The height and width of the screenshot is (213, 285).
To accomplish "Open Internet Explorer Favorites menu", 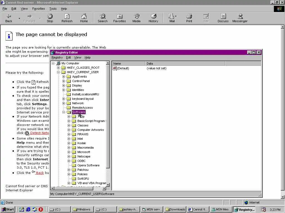I will point(38,9).
